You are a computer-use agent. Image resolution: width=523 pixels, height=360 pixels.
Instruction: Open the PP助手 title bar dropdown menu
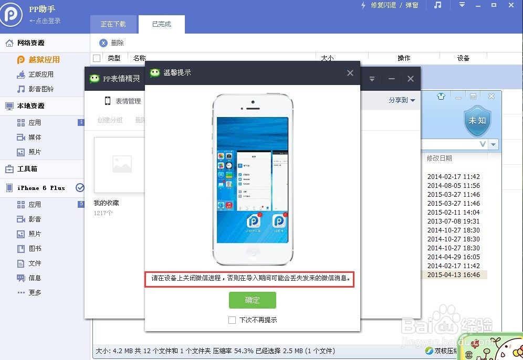[x=462, y=5]
